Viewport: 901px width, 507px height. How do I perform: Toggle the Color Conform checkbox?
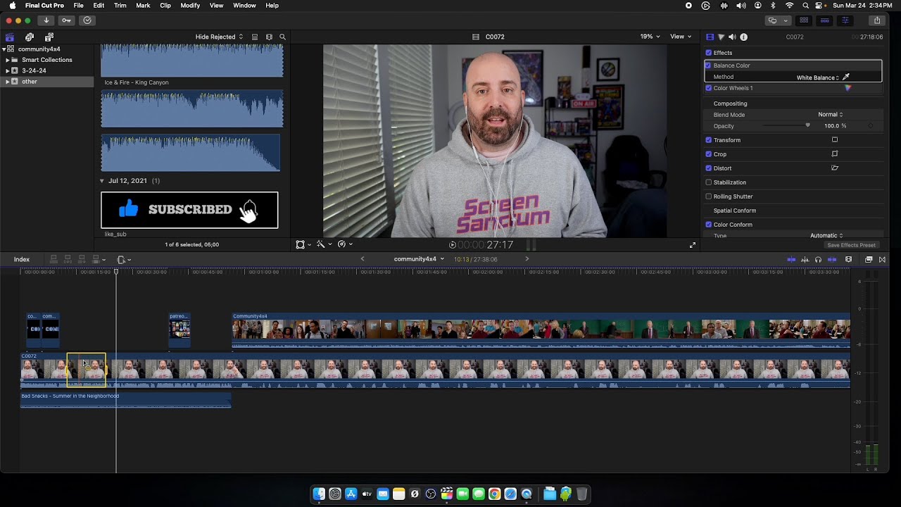pyautogui.click(x=709, y=225)
